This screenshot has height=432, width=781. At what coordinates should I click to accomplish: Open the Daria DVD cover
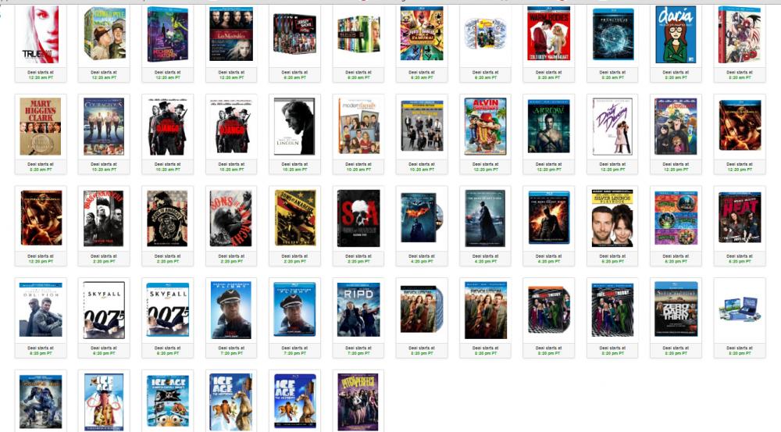pos(676,34)
